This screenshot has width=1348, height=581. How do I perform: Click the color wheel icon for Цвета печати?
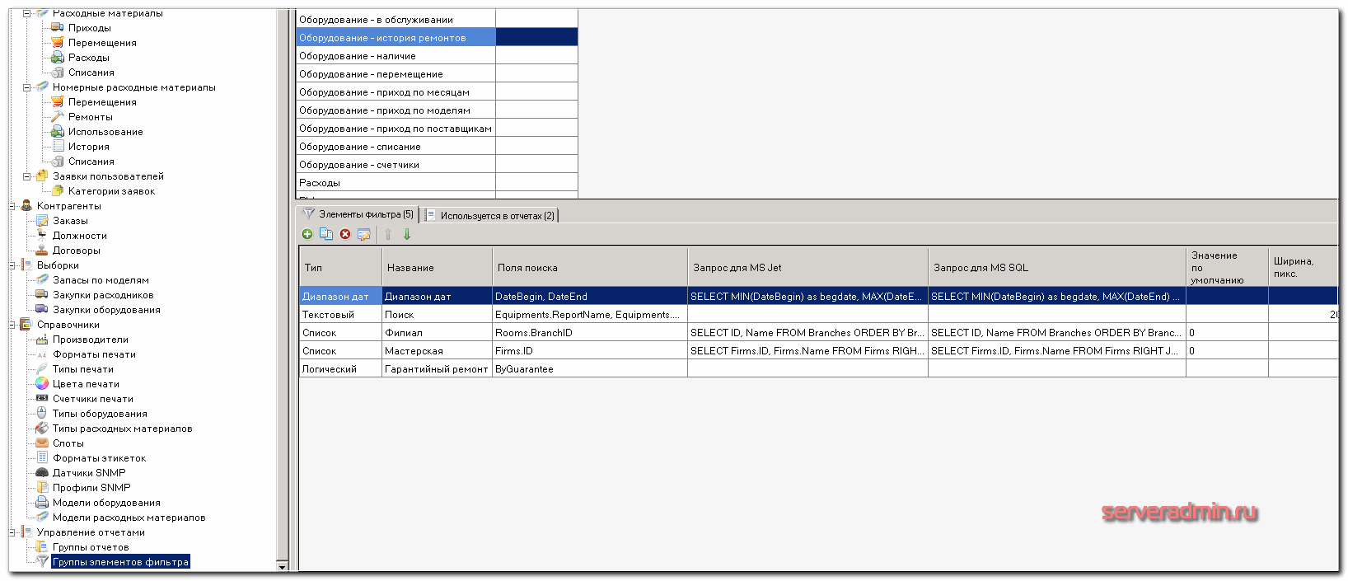click(42, 383)
